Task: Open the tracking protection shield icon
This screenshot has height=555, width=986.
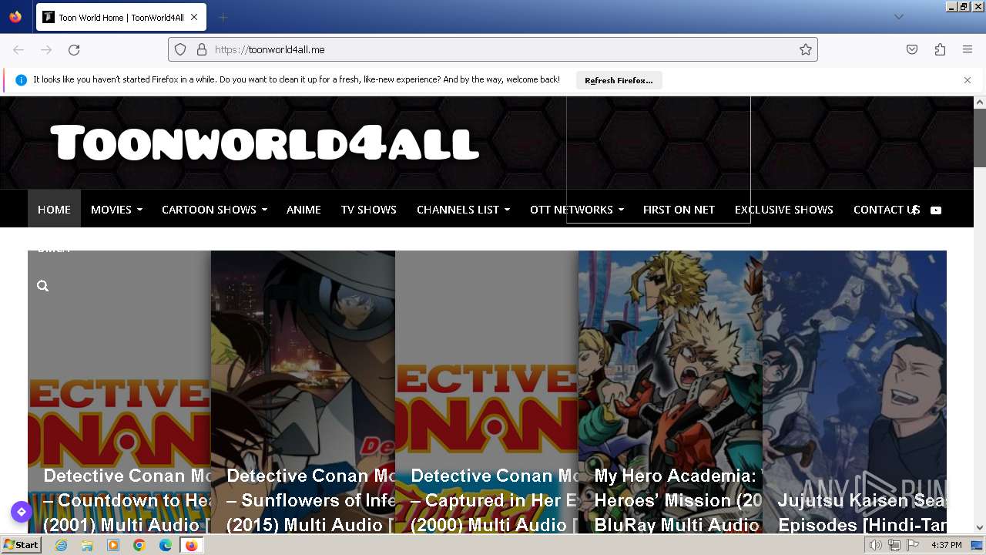Action: (x=180, y=49)
